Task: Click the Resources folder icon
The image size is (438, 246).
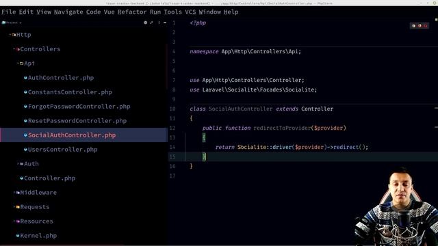Action: tap(18, 221)
